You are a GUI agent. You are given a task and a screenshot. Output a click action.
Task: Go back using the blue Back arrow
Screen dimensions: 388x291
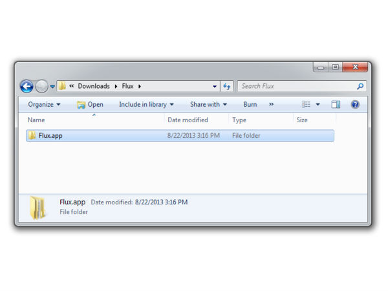tap(27, 87)
